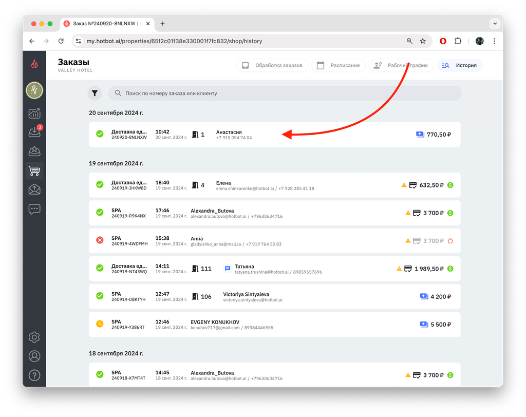
Task: Click the search magnifier icon in orders search
Action: tap(118, 93)
